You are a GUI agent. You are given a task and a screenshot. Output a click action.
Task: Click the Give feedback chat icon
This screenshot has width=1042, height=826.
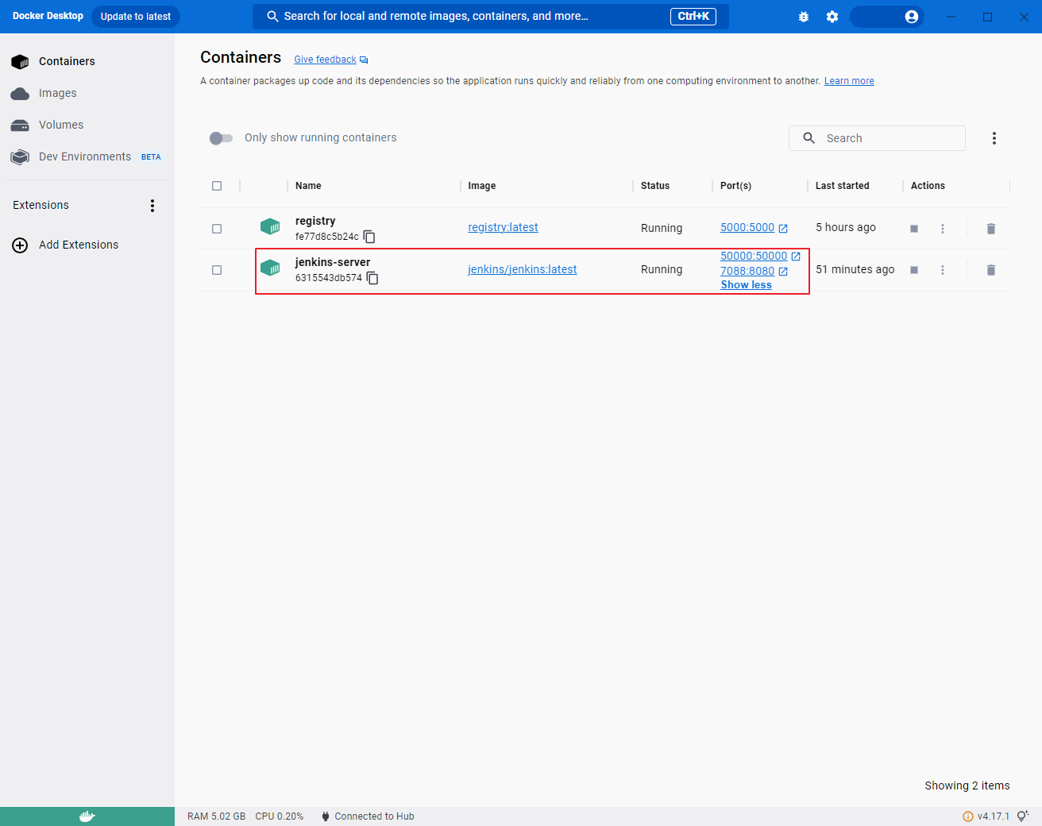click(364, 60)
